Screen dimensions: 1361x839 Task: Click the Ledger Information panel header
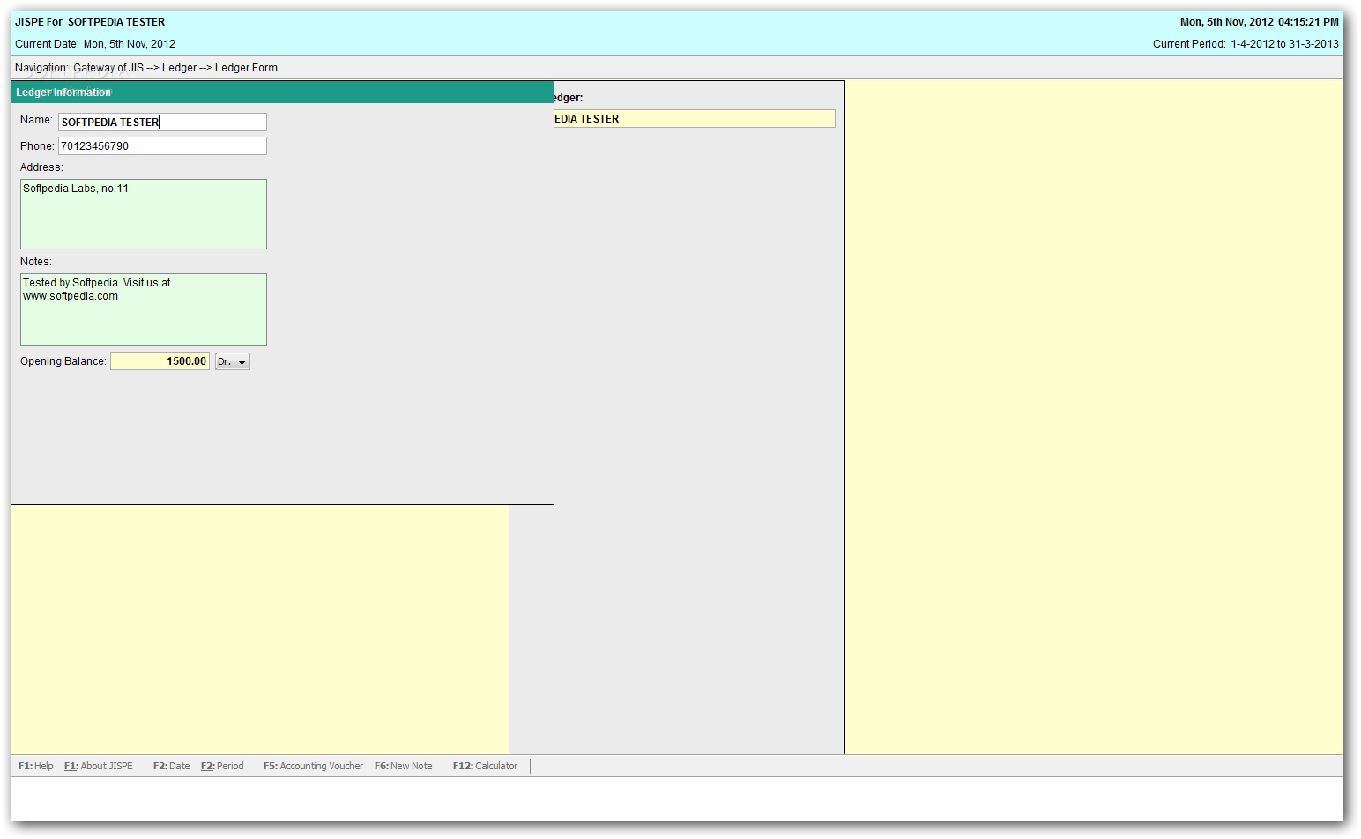[282, 93]
